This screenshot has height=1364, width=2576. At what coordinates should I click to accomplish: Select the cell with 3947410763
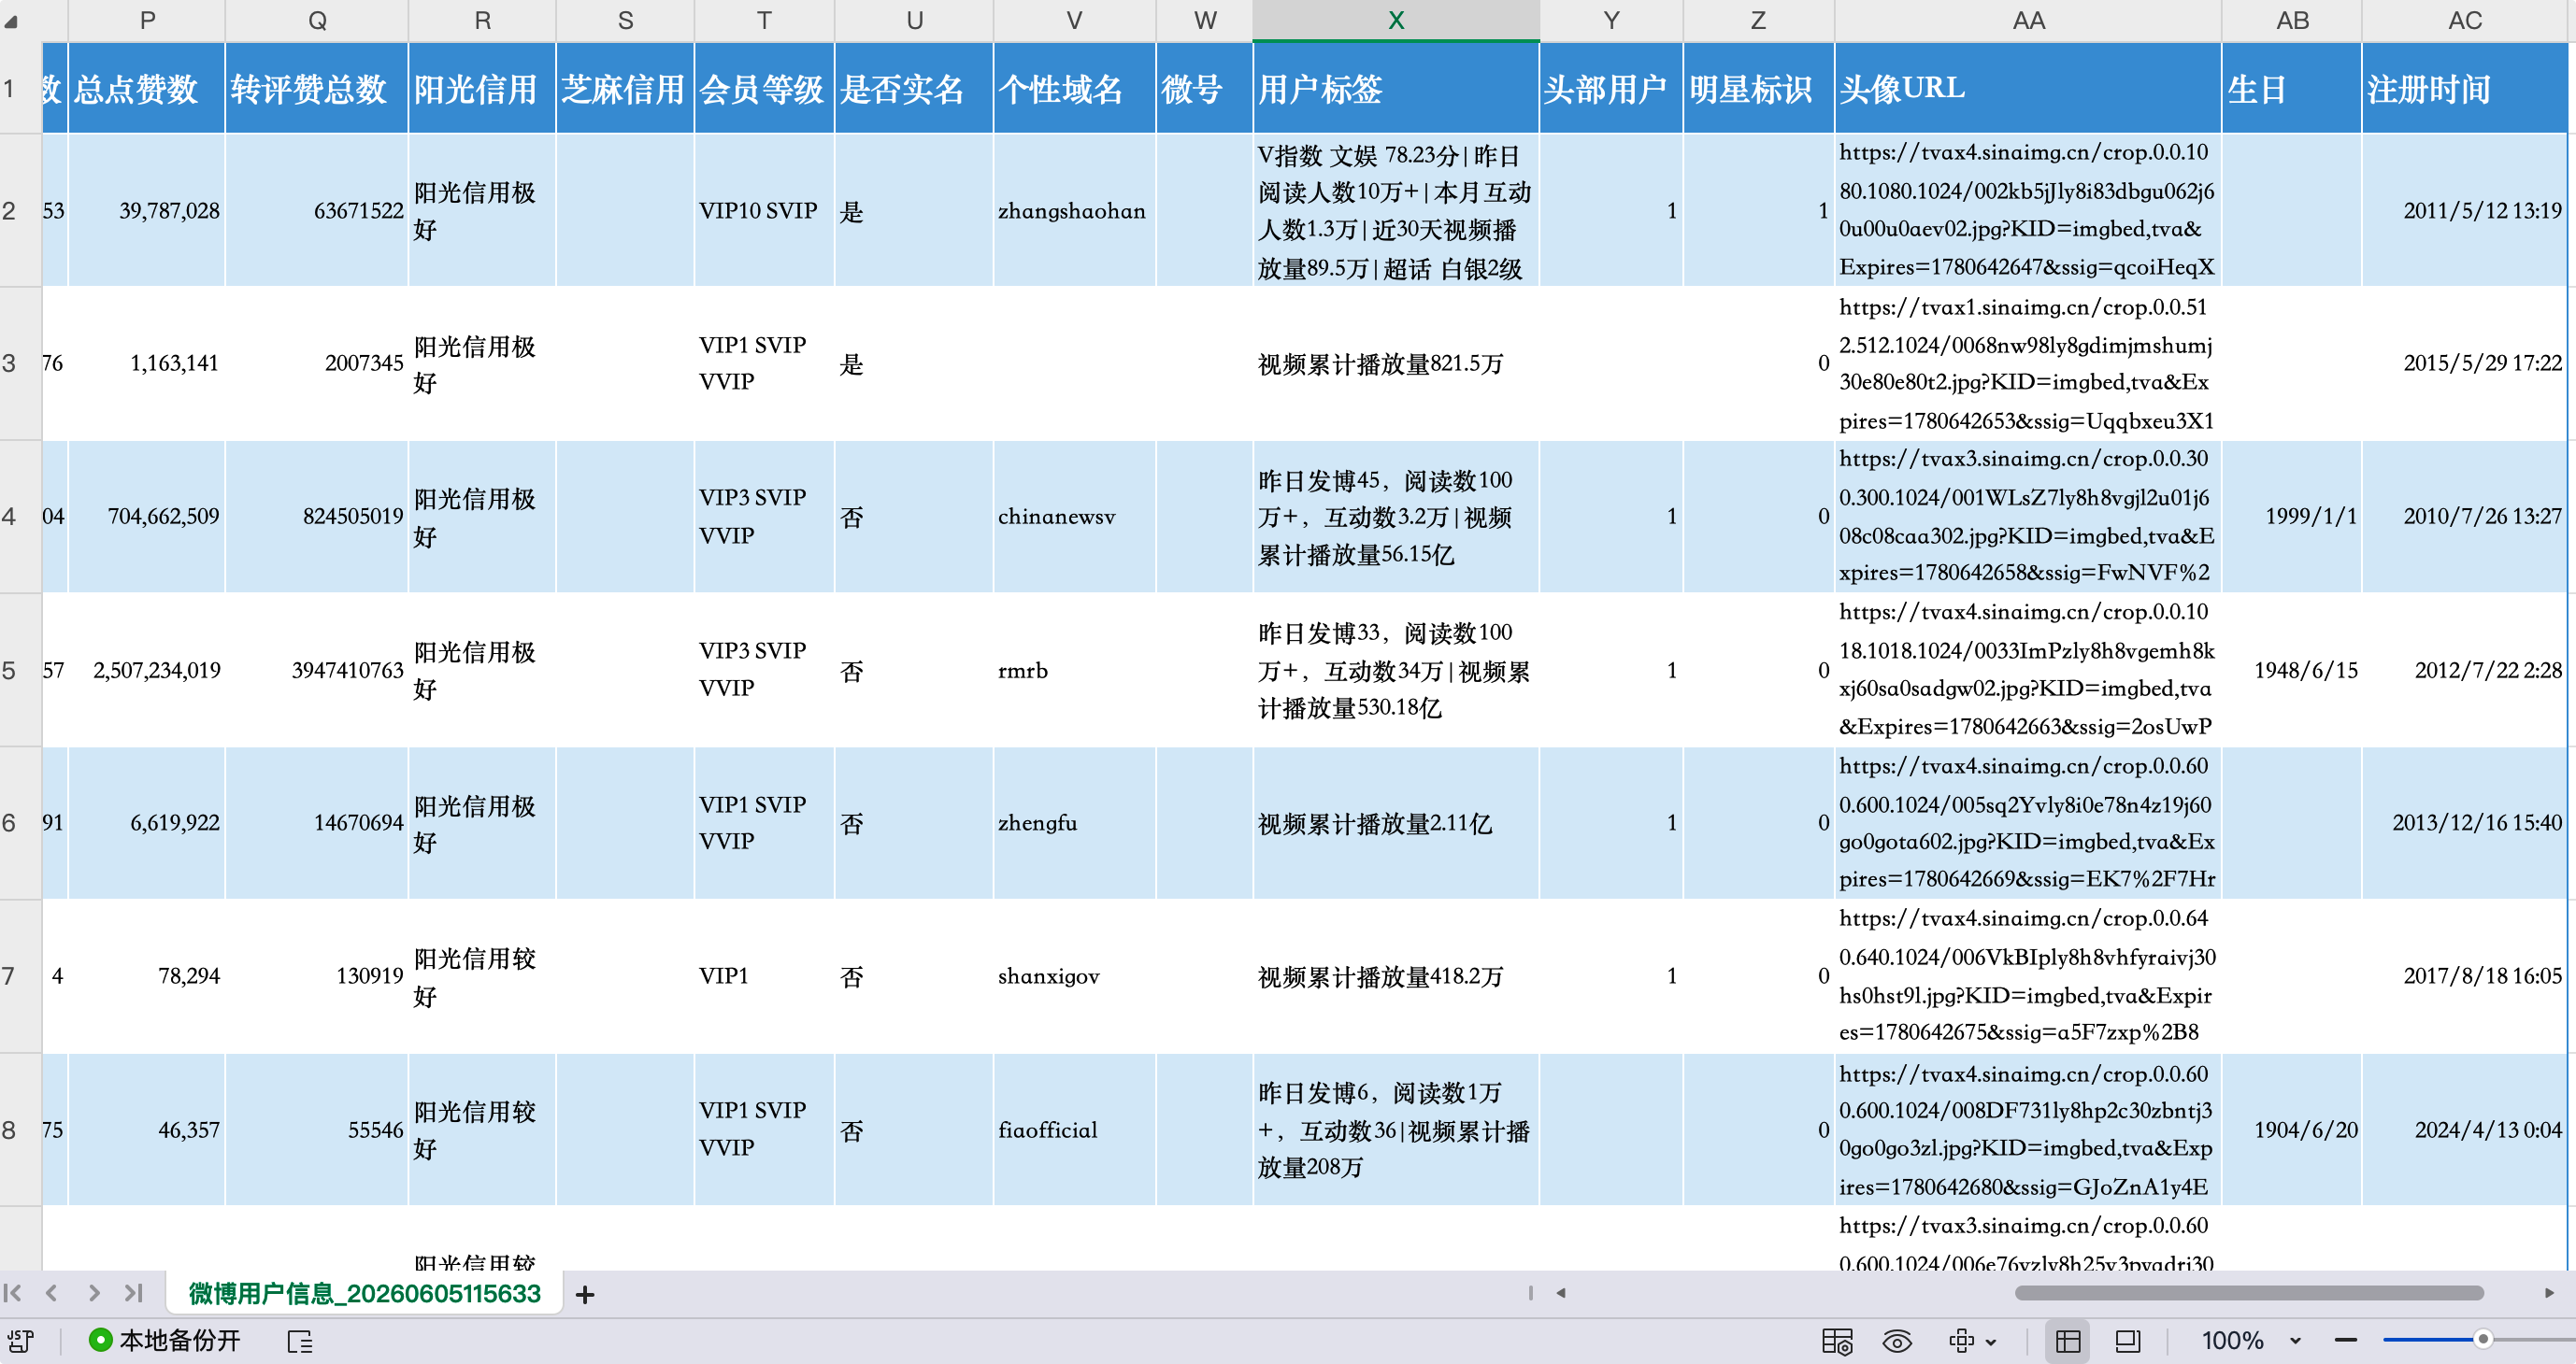(316, 671)
